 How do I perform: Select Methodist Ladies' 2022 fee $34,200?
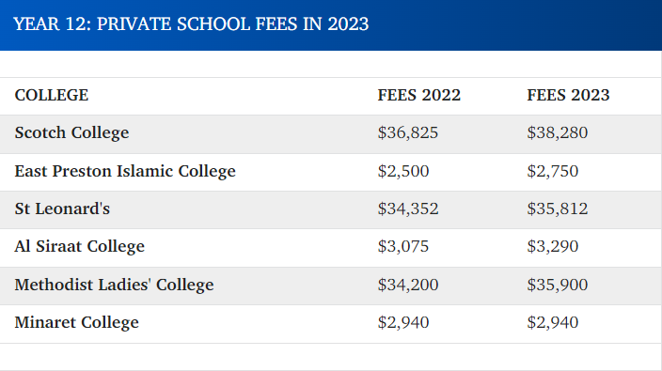click(408, 285)
